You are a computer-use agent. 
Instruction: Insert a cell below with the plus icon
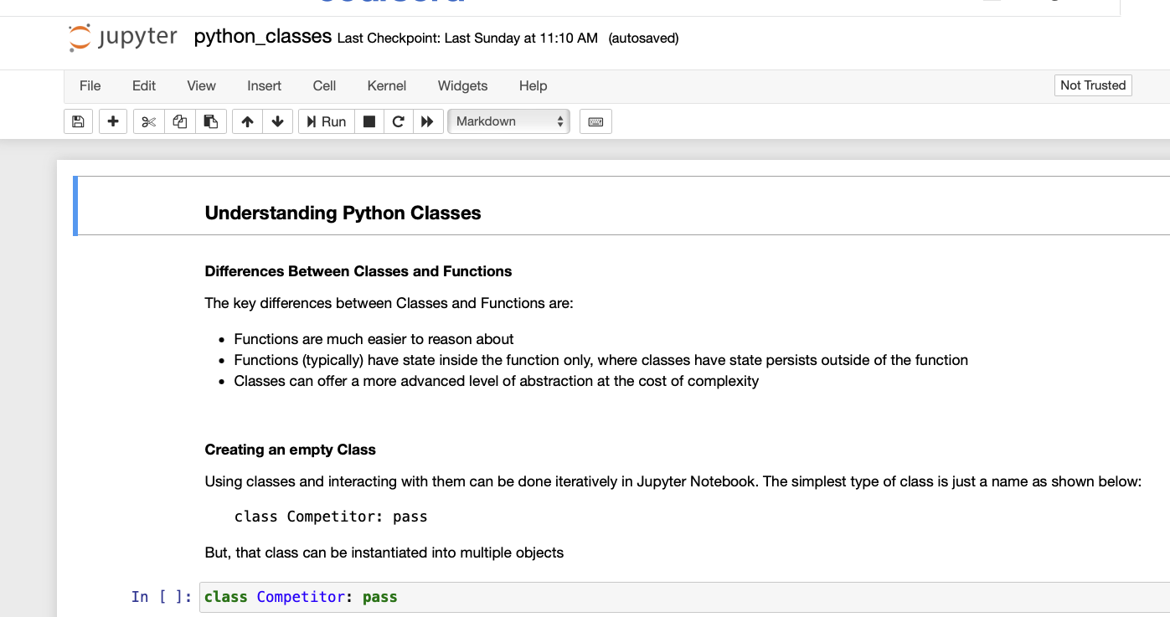(113, 121)
